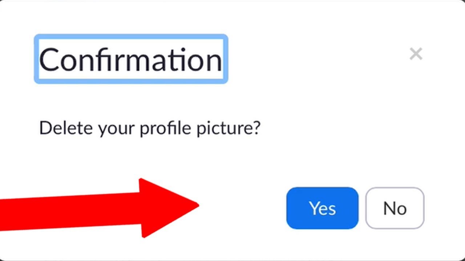Close the Confirmation dialog with the X
The width and height of the screenshot is (465, 261).
(x=416, y=54)
